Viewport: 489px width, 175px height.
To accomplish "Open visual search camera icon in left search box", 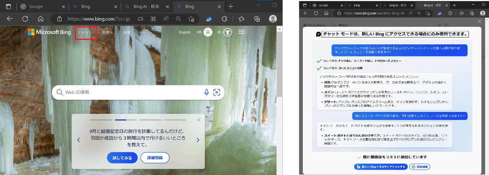I will (x=217, y=92).
